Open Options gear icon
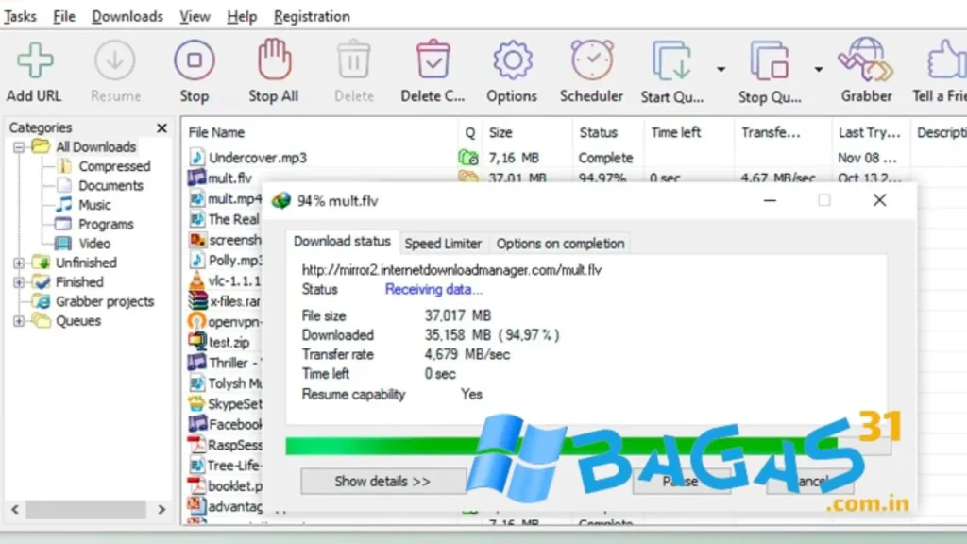Screen dimensions: 967x544 (513, 60)
